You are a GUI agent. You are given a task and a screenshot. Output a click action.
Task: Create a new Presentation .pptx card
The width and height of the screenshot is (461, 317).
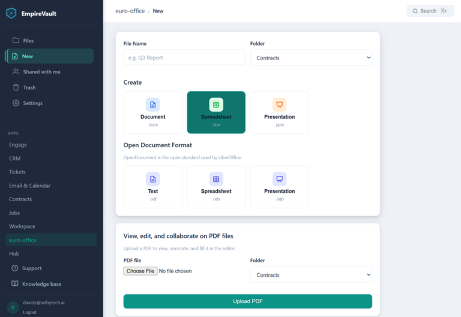point(279,112)
